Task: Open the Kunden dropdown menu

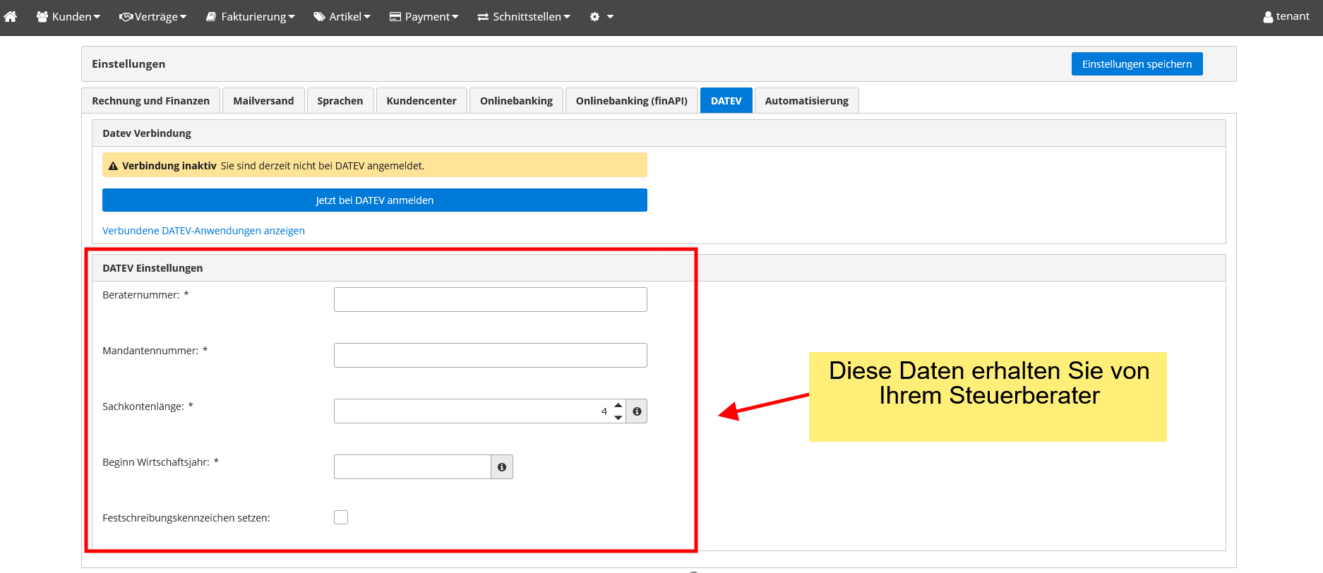Action: [x=68, y=16]
